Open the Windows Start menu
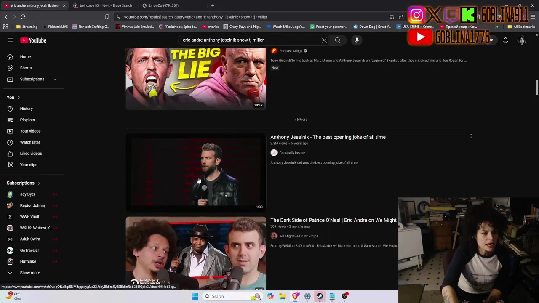Image resolution: width=539 pixels, height=303 pixels. (195, 296)
